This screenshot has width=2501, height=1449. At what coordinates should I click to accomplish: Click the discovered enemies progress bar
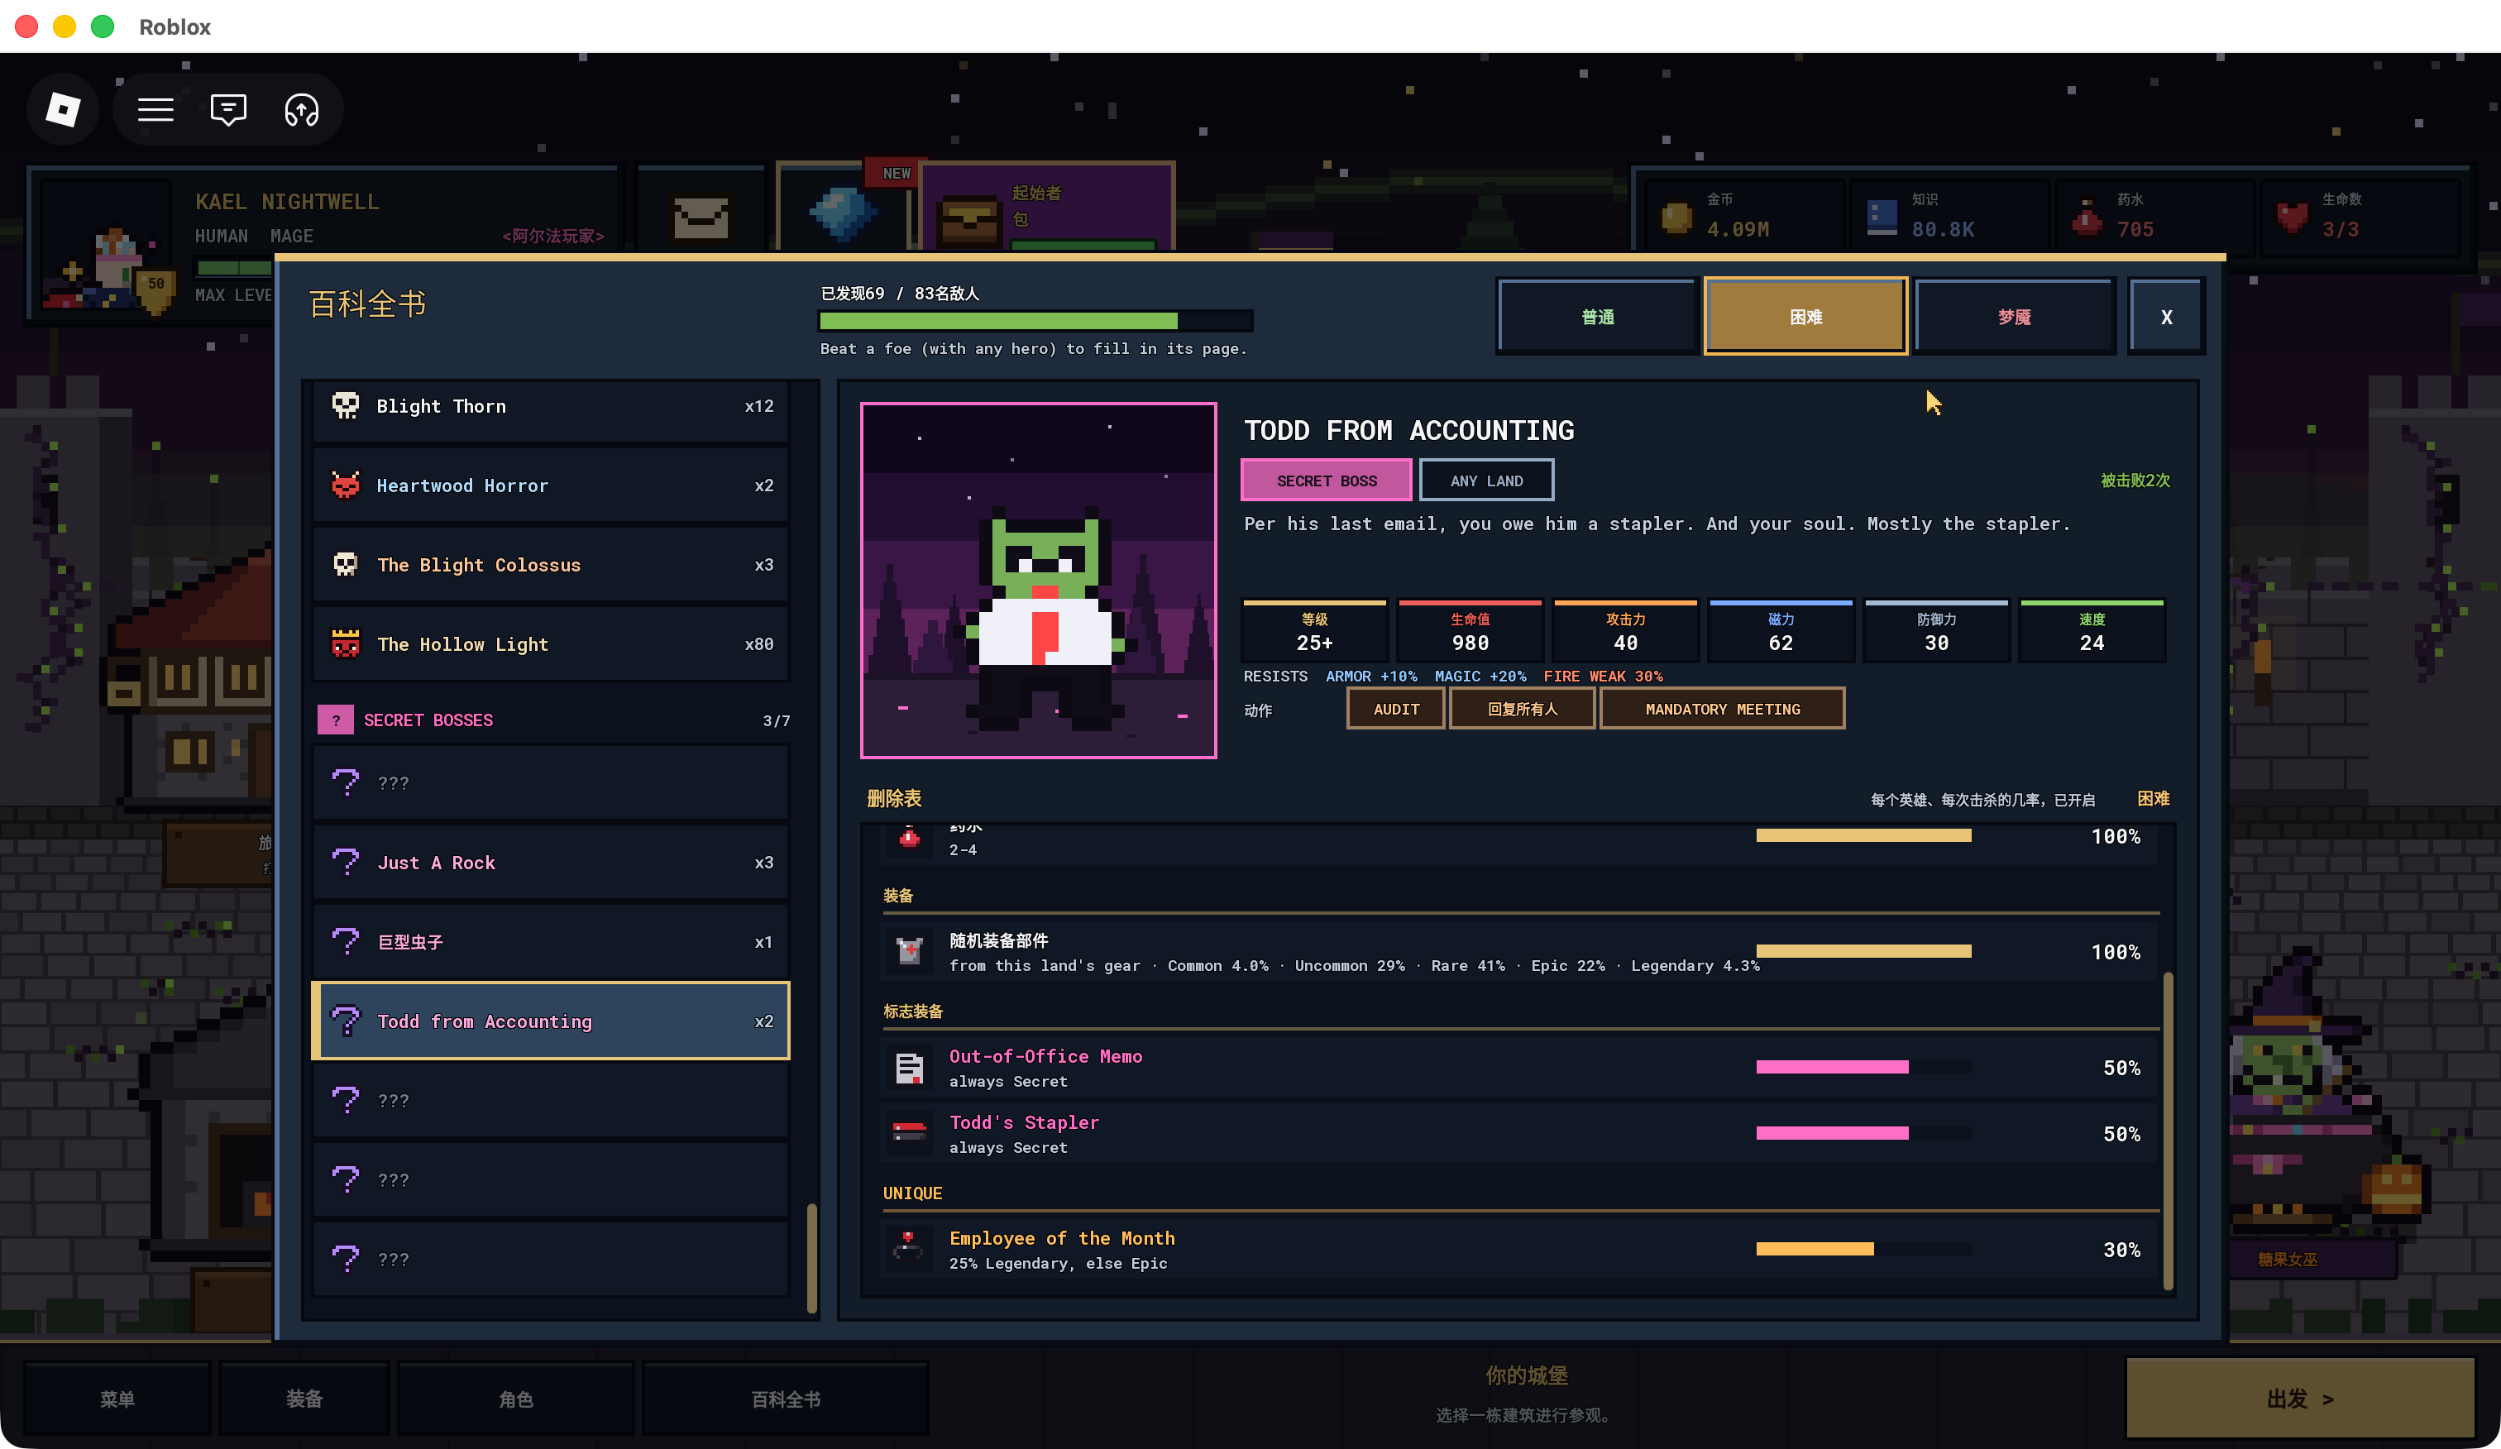point(1035,321)
